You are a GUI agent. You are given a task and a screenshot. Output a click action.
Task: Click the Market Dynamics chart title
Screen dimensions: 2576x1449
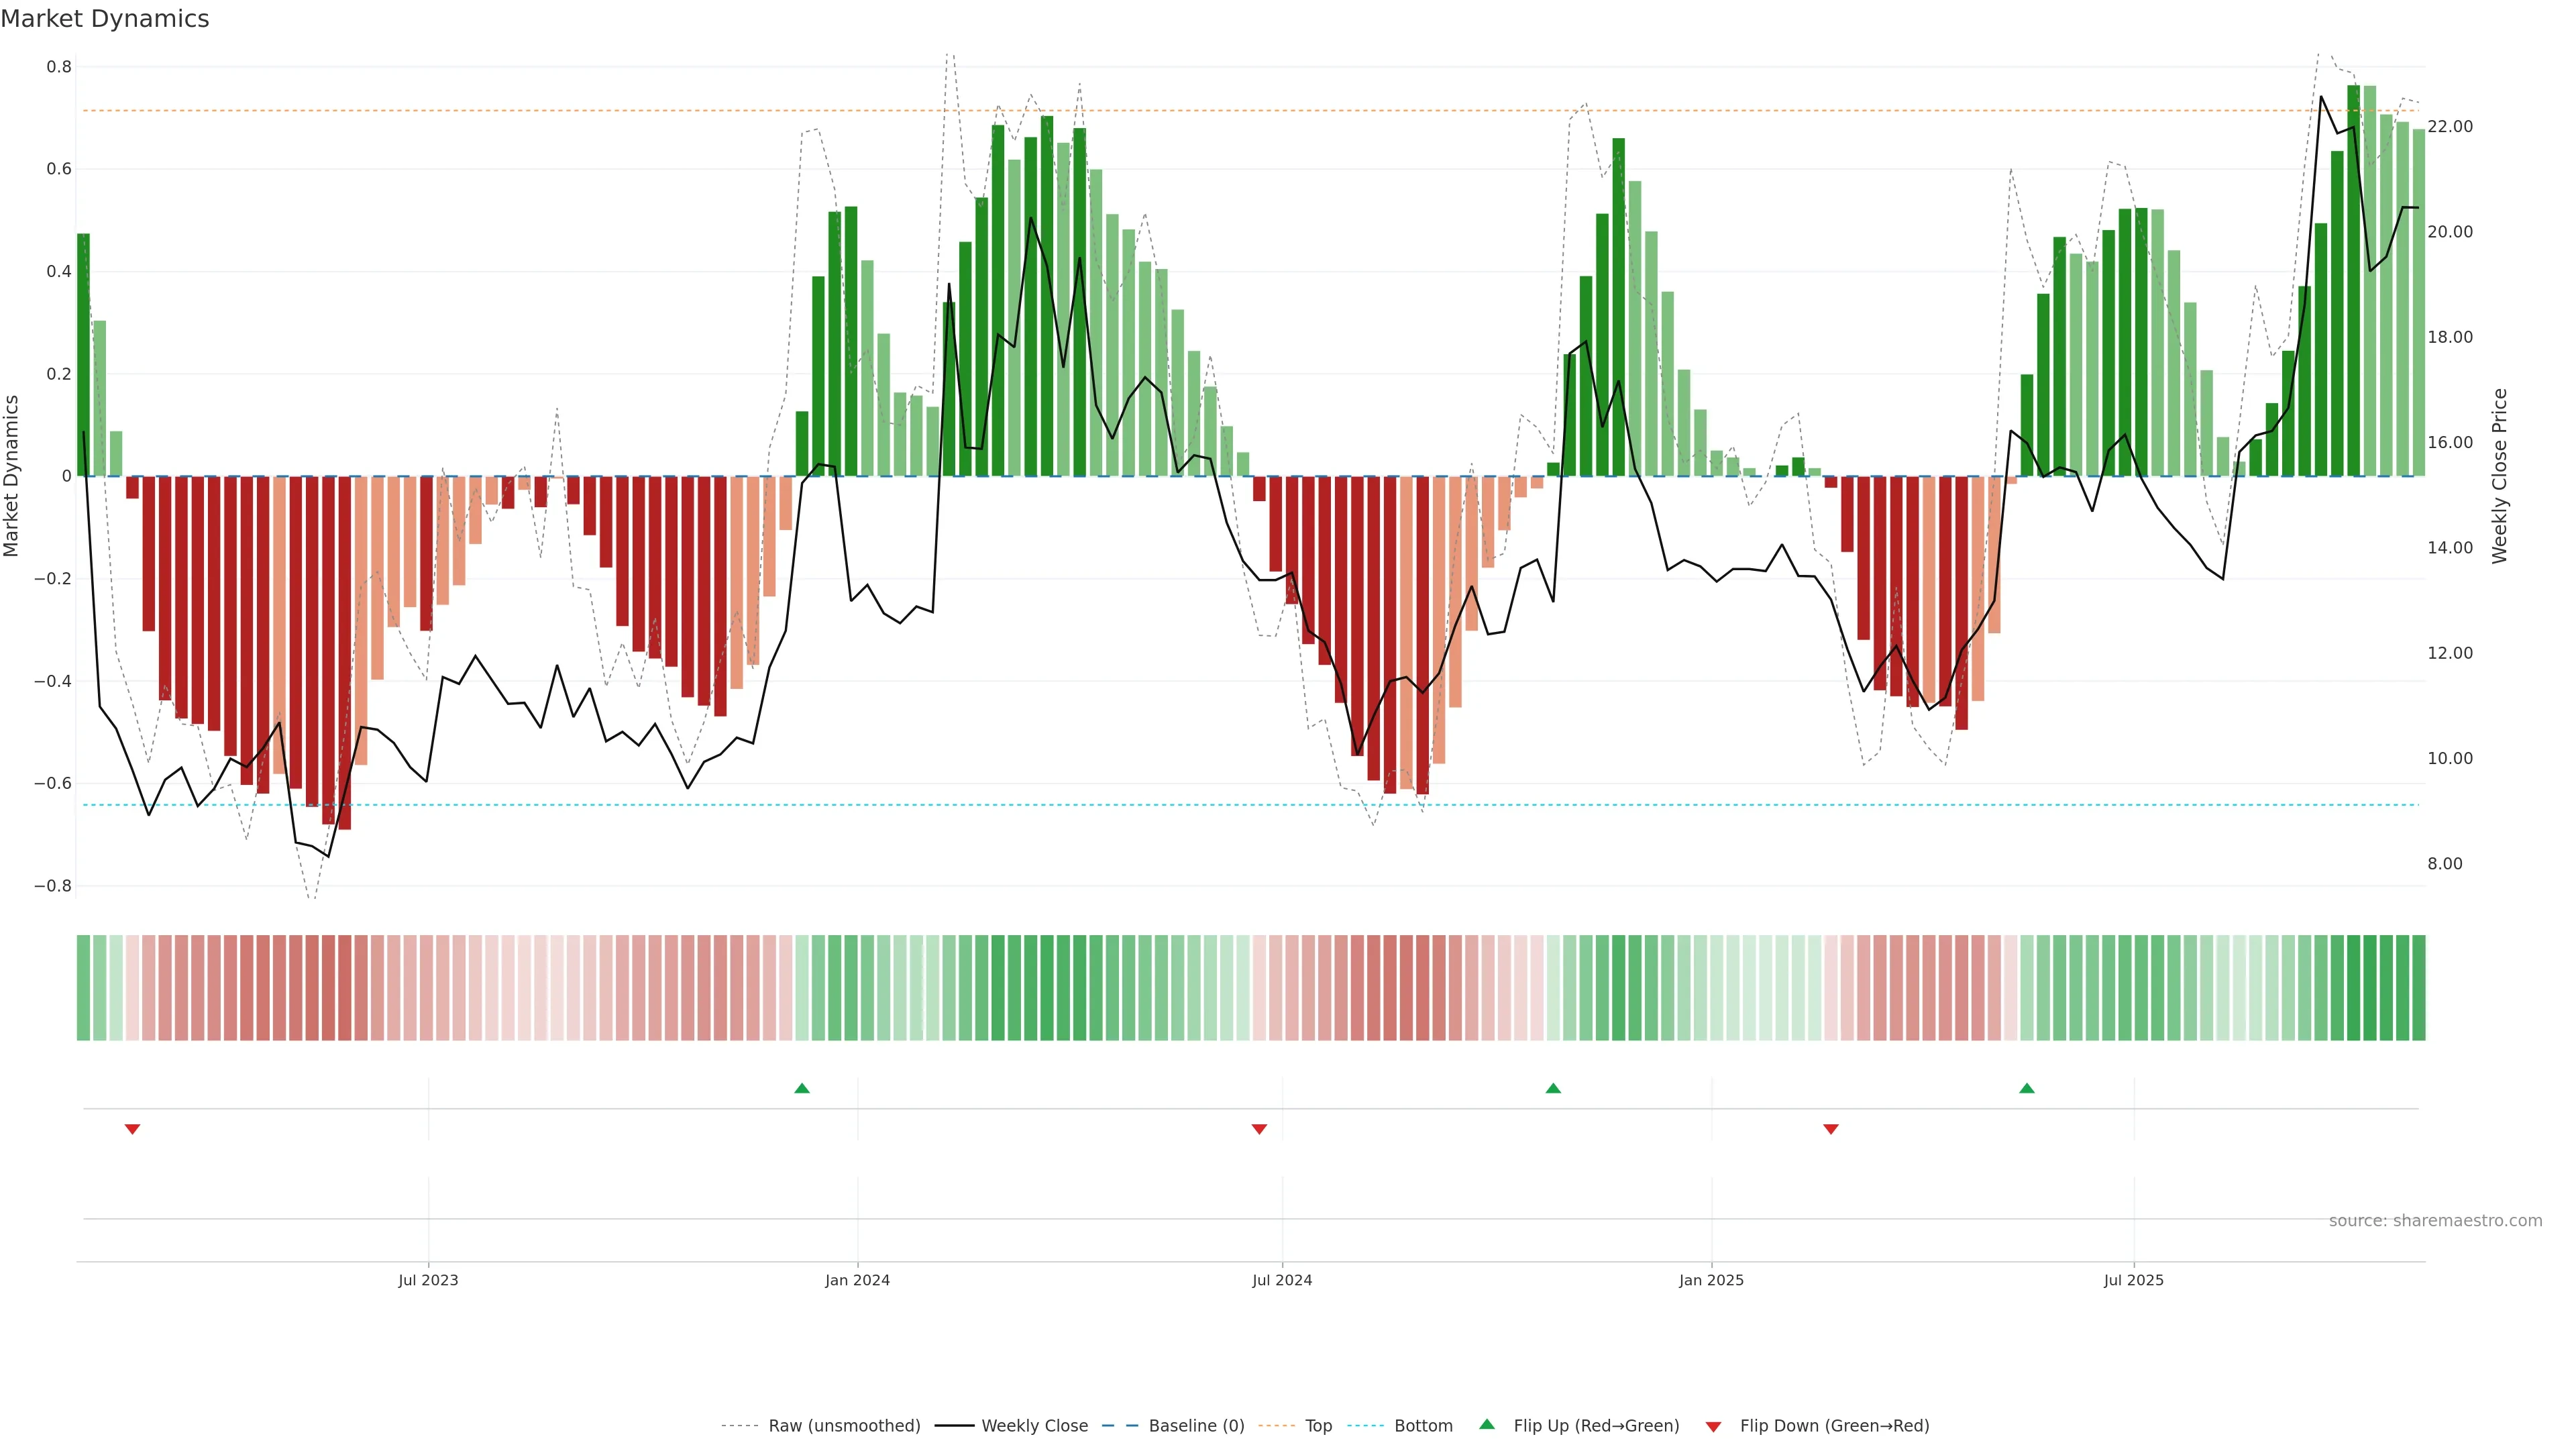coord(105,19)
